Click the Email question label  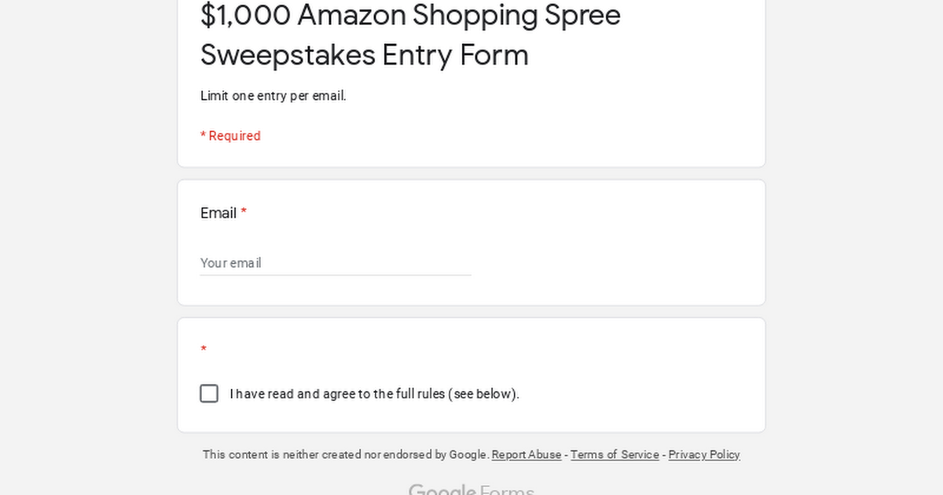(218, 213)
